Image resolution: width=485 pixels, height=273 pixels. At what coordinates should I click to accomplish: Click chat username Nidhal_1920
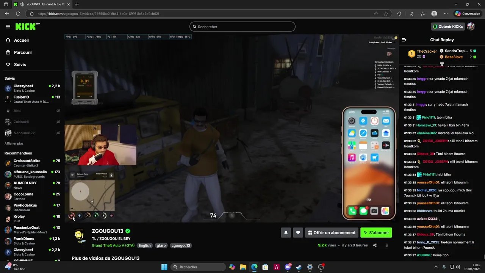click(427, 190)
